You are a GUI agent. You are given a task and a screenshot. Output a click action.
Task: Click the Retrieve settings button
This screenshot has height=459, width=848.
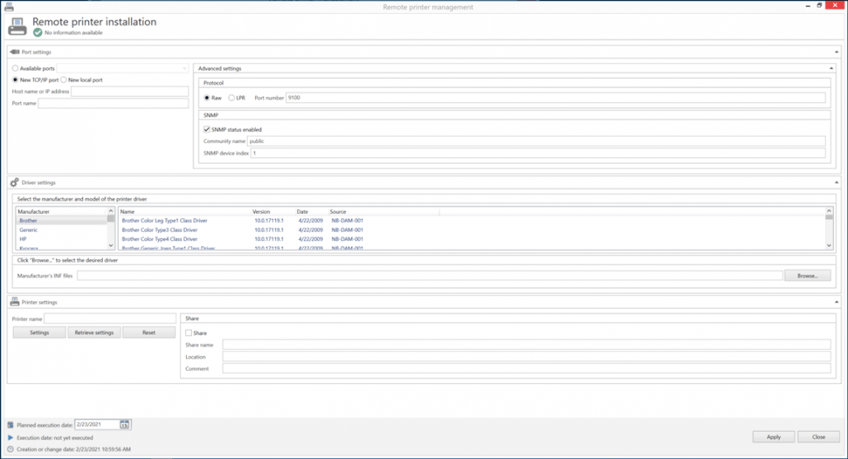pyautogui.click(x=94, y=332)
